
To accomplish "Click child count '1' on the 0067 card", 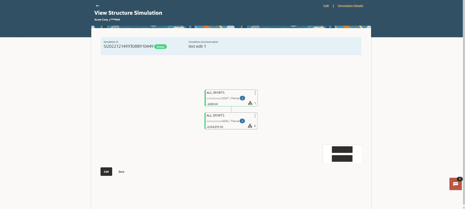I will 255,103.
